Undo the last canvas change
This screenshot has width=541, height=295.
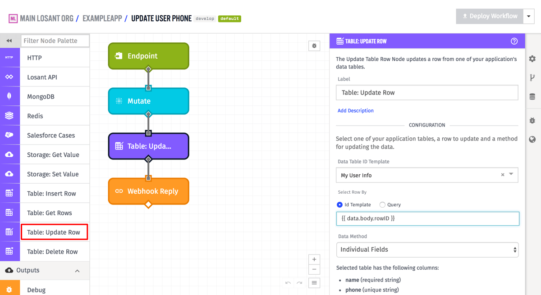(288, 283)
